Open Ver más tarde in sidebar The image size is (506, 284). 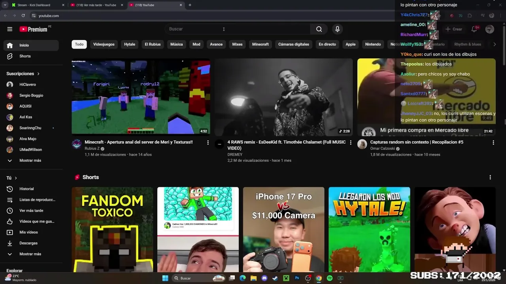pyautogui.click(x=31, y=211)
